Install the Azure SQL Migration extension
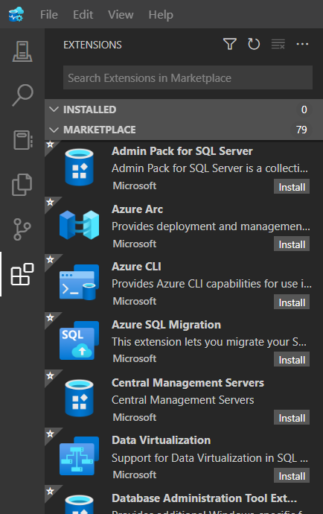The height and width of the screenshot is (514, 323). (292, 360)
